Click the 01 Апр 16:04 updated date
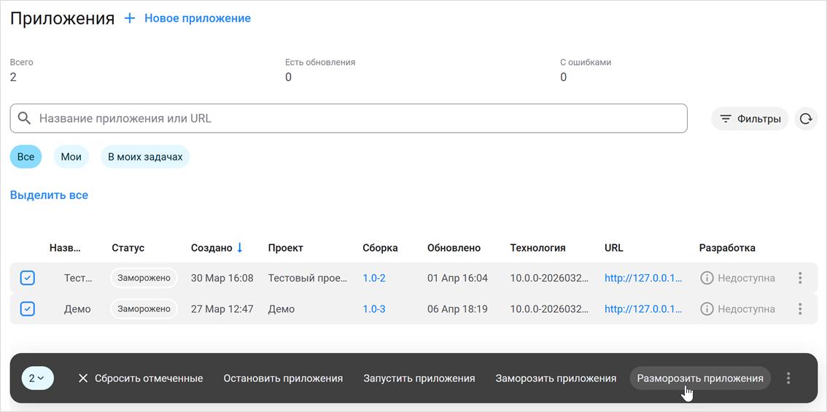827x412 pixels. (x=458, y=278)
